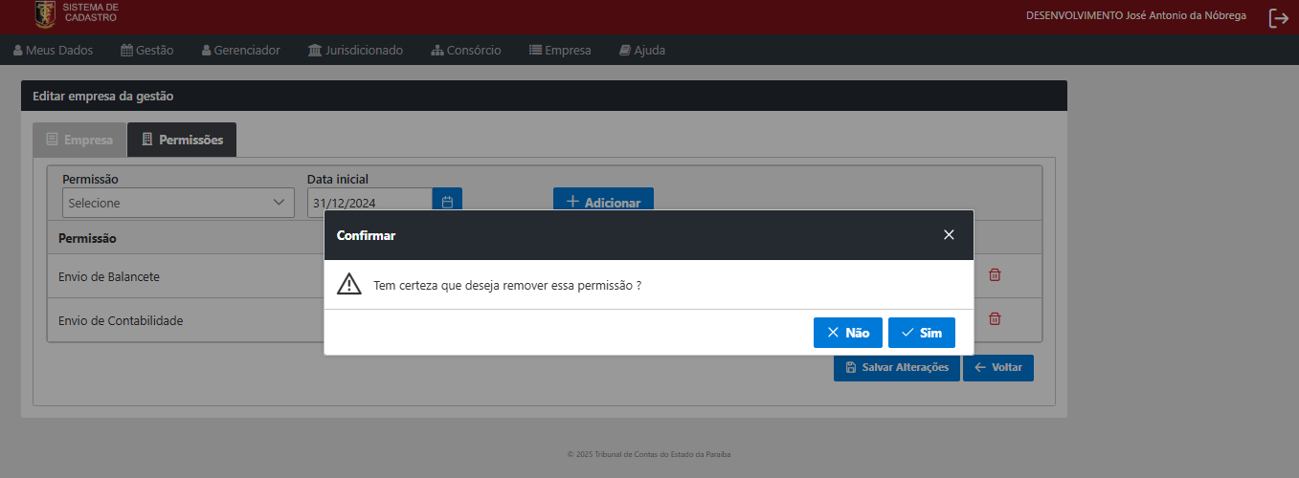Click Salvar Alterações button

(x=897, y=367)
